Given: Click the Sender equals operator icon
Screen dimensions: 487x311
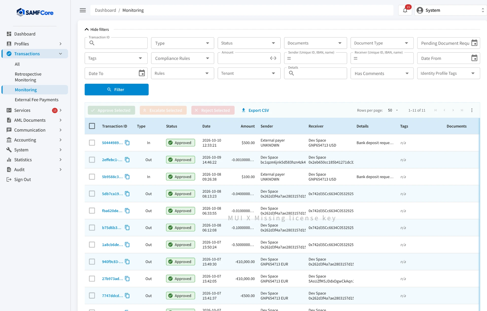Looking at the screenshot, I should [x=289, y=58].
